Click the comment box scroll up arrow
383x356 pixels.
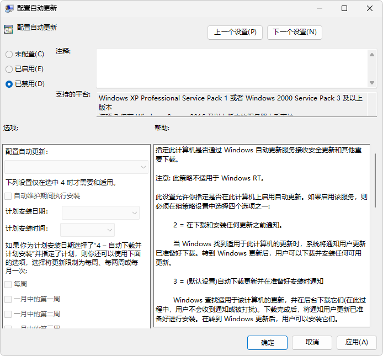372,55
